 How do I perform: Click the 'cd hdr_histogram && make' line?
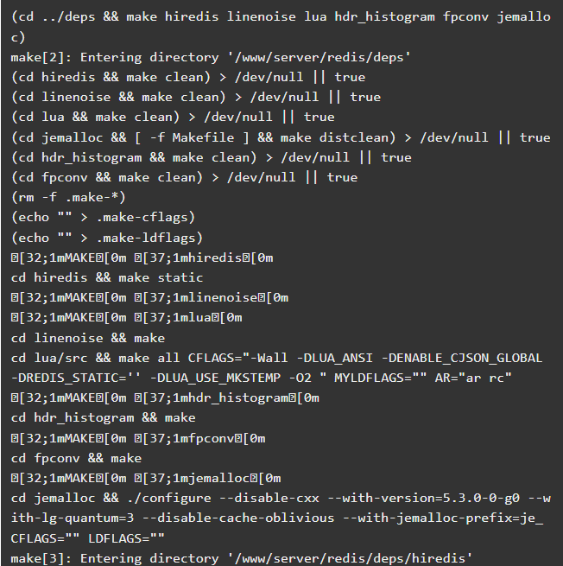click(x=103, y=417)
